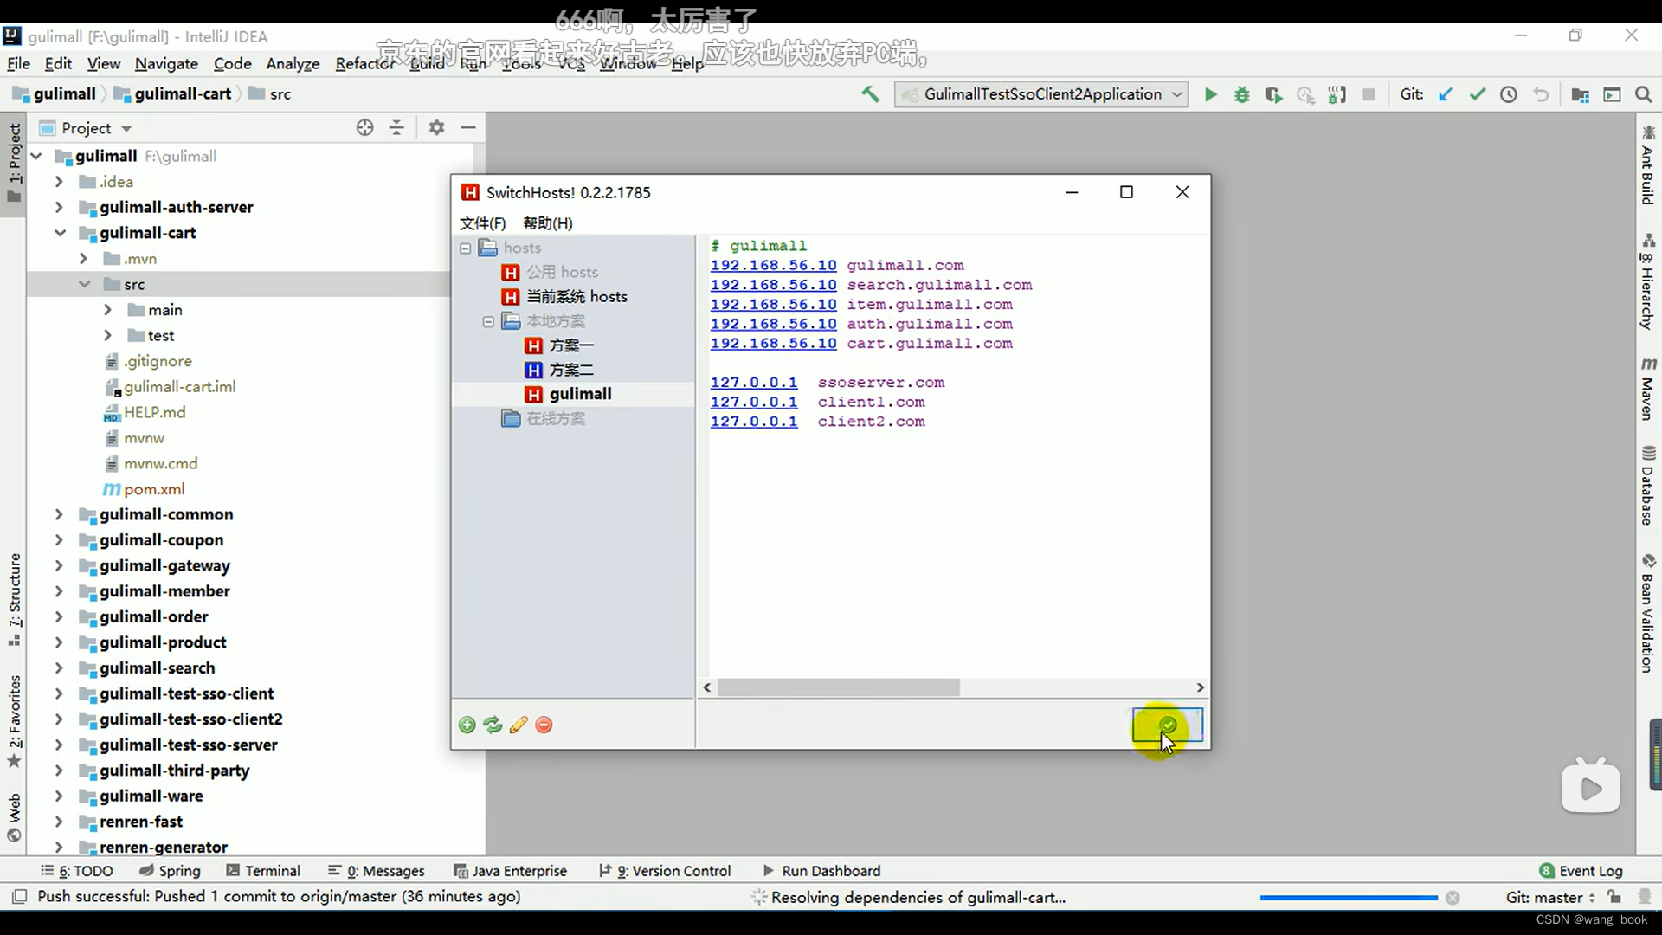Open the File menu in IntelliJ

point(18,64)
